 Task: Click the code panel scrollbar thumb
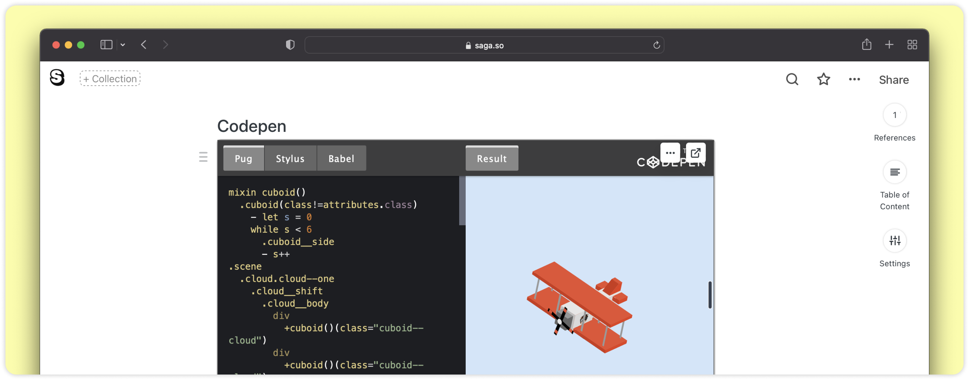(x=462, y=201)
